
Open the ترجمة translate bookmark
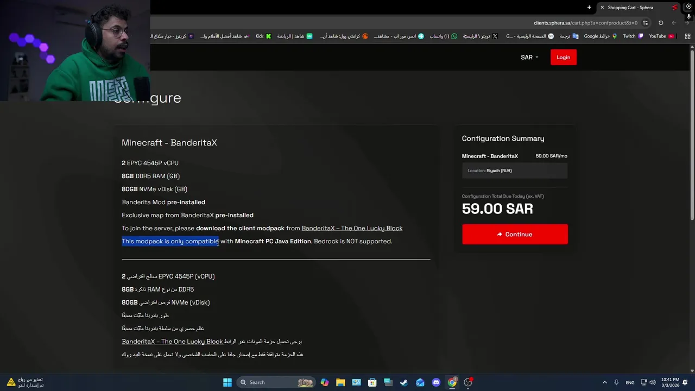569,36
